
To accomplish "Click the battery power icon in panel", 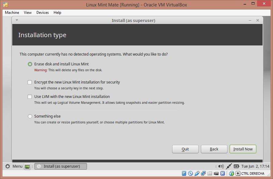I will pos(237,166).
